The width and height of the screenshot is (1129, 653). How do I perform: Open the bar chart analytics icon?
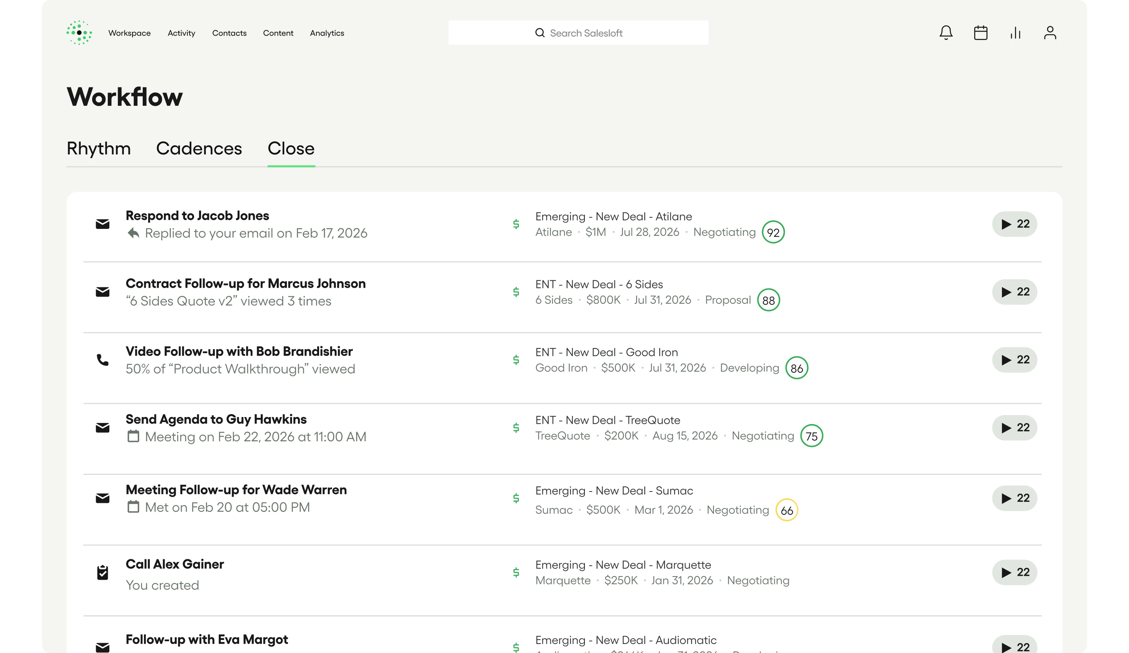[1015, 33]
